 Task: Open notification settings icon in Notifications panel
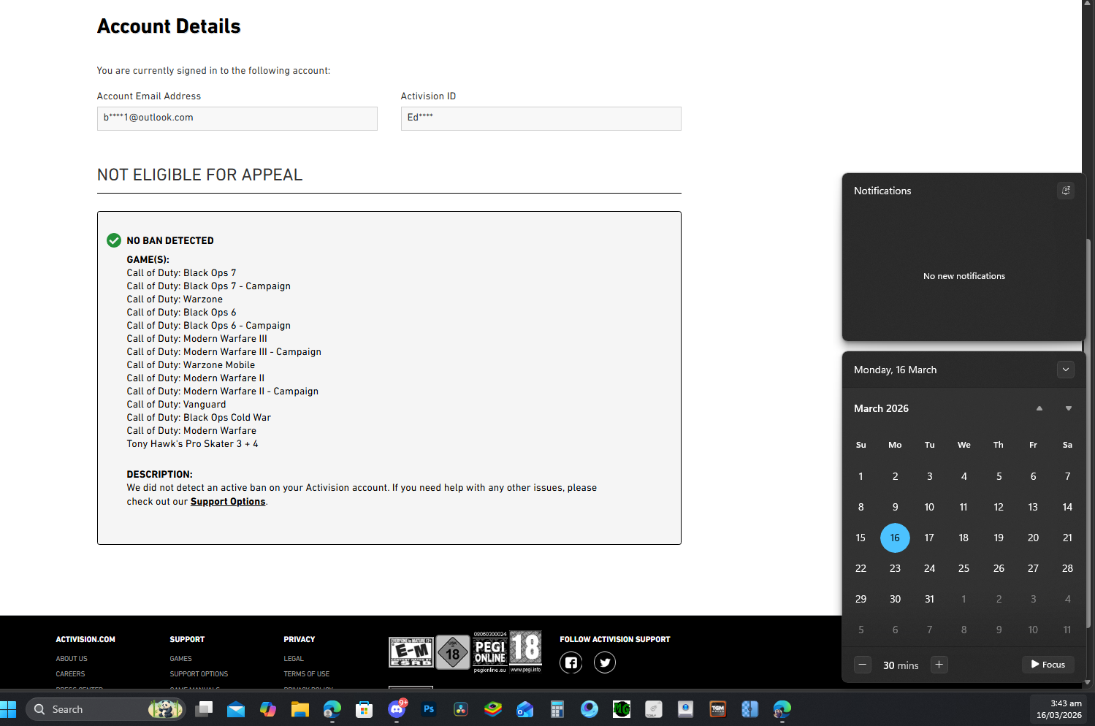pos(1066,191)
